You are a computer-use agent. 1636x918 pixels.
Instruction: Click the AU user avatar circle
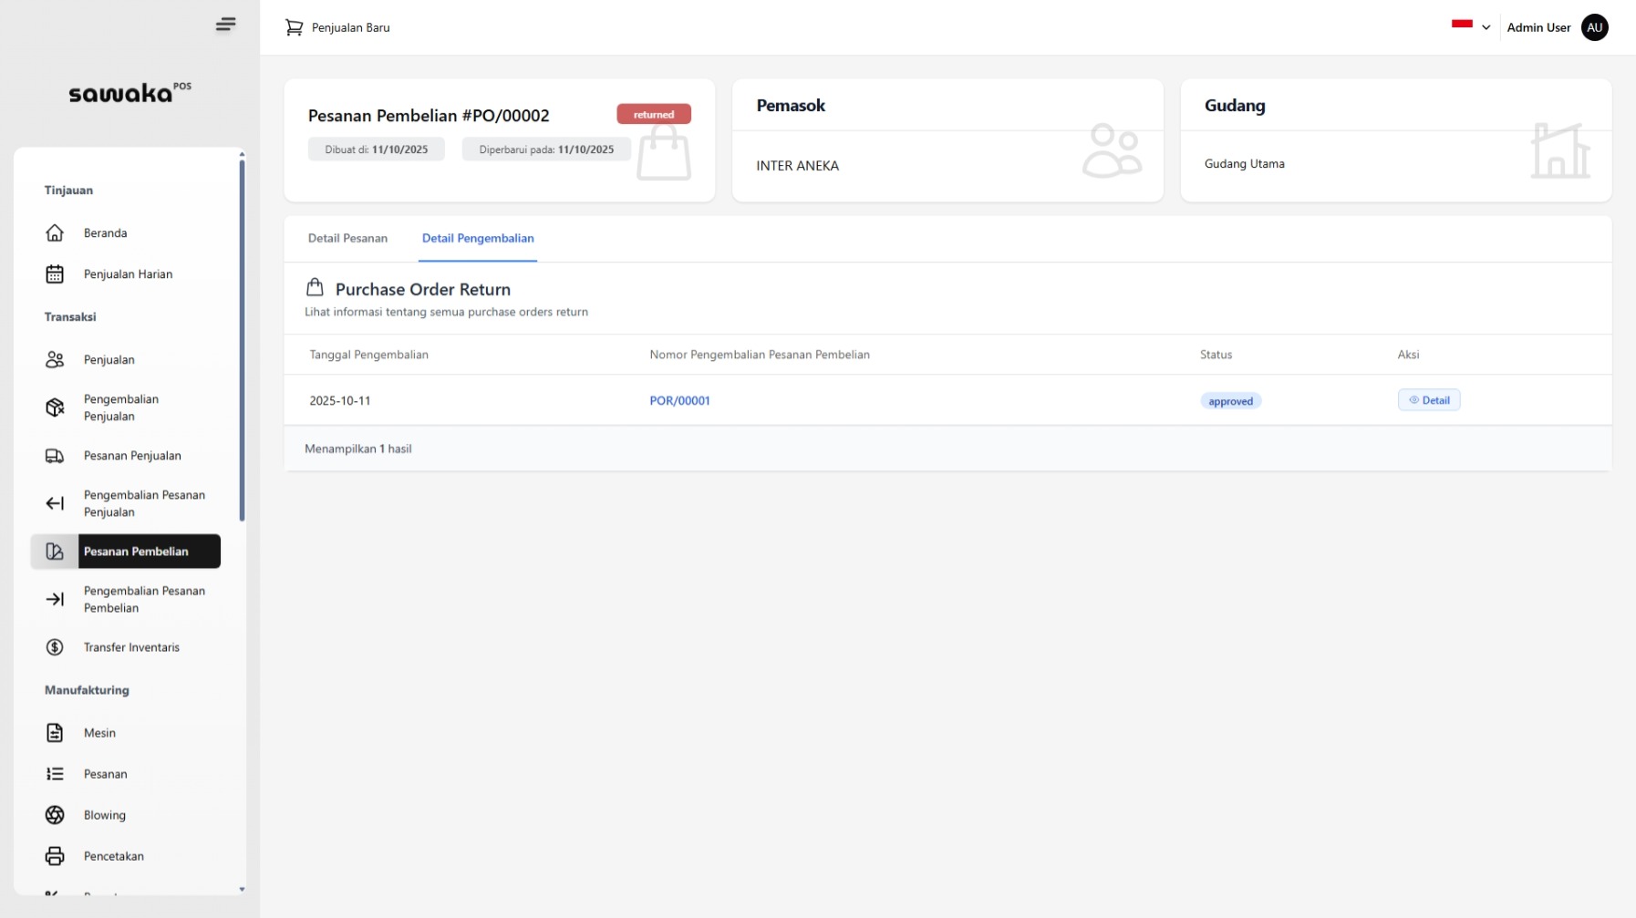pyautogui.click(x=1594, y=27)
